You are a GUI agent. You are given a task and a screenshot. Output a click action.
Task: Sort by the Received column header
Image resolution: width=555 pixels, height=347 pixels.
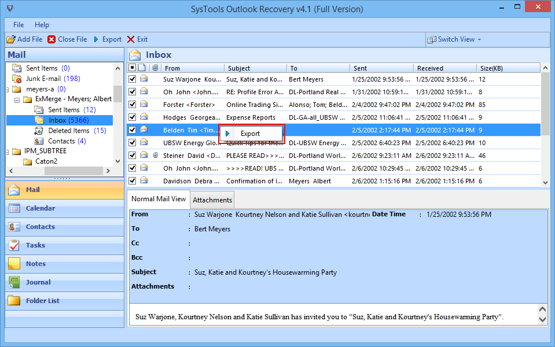click(445, 68)
